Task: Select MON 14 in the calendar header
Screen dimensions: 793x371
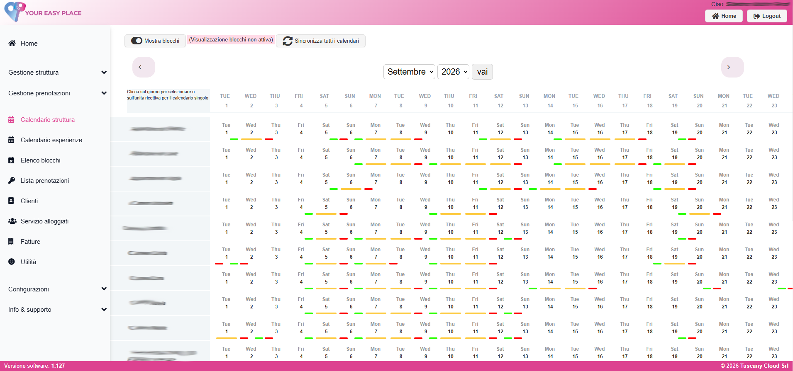Action: tap(550, 101)
